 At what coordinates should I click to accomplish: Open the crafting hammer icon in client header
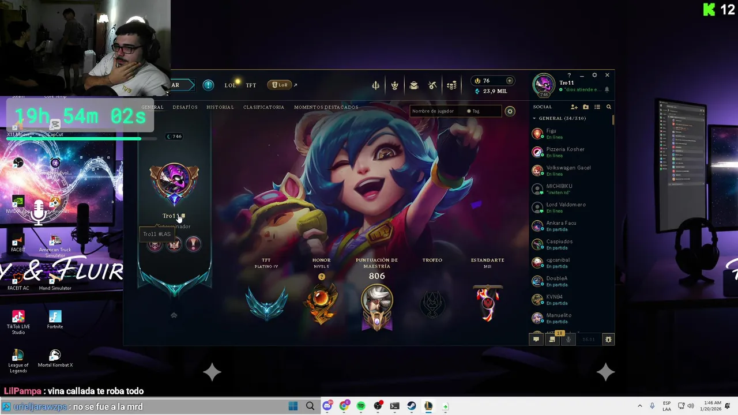tap(432, 85)
